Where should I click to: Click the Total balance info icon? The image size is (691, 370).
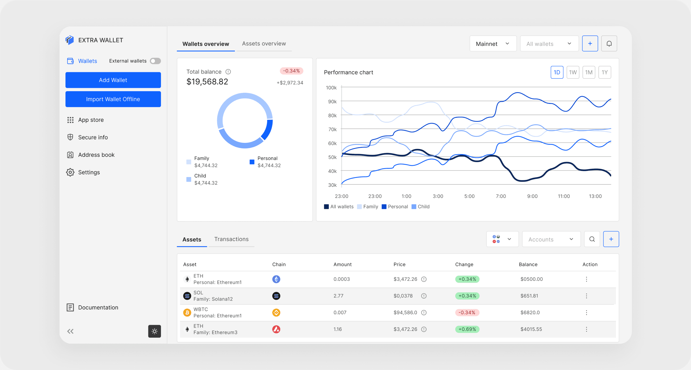[x=228, y=72]
